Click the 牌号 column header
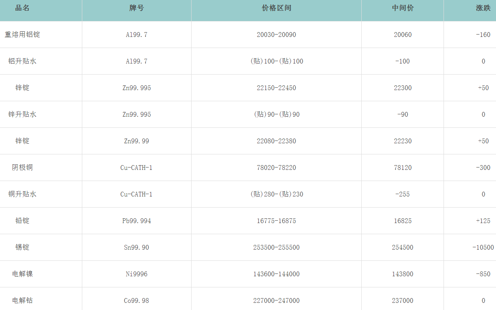The image size is (496, 310). pos(136,8)
